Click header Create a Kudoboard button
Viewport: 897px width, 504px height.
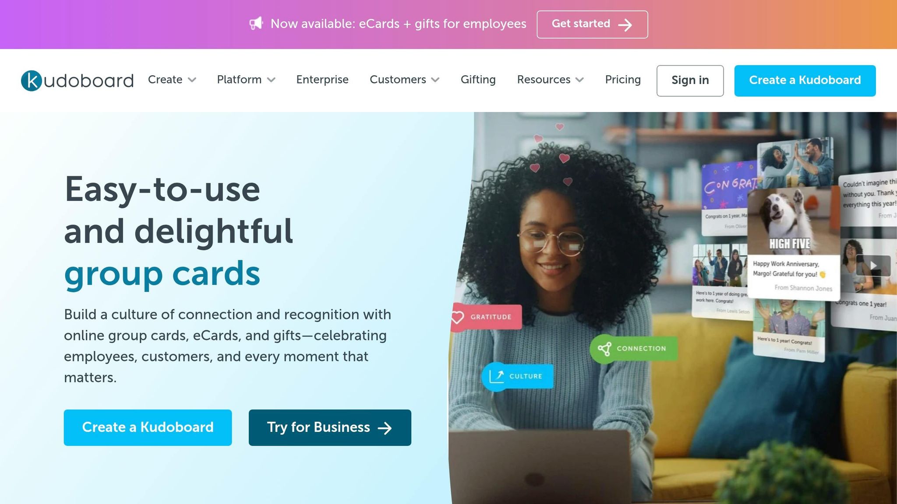click(x=805, y=80)
